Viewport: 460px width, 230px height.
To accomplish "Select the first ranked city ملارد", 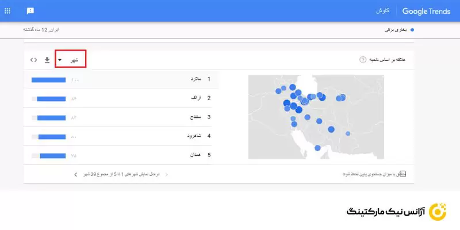I will click(x=195, y=79).
